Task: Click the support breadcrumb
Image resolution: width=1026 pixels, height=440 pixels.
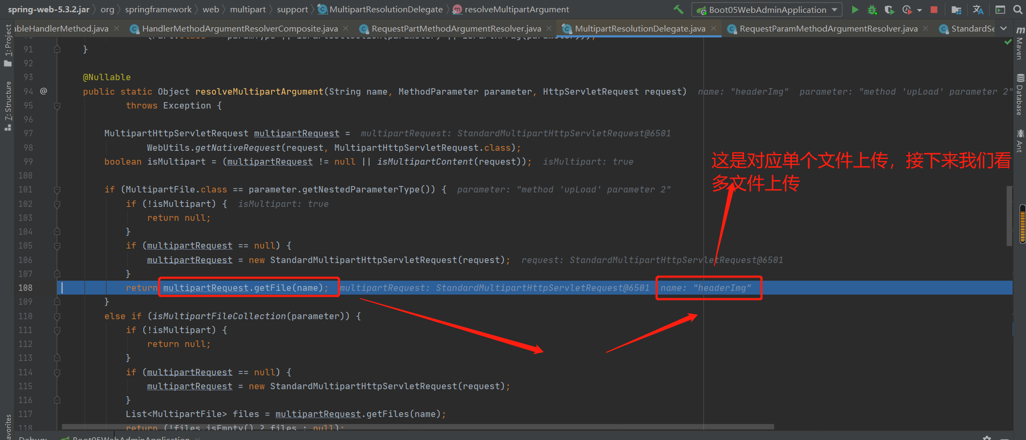Action: pos(292,10)
